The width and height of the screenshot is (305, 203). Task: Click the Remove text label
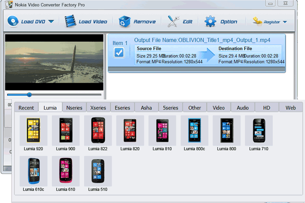point(145,22)
